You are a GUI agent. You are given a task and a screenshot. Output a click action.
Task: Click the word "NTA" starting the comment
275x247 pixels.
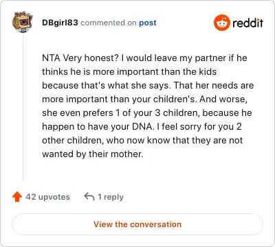51,58
